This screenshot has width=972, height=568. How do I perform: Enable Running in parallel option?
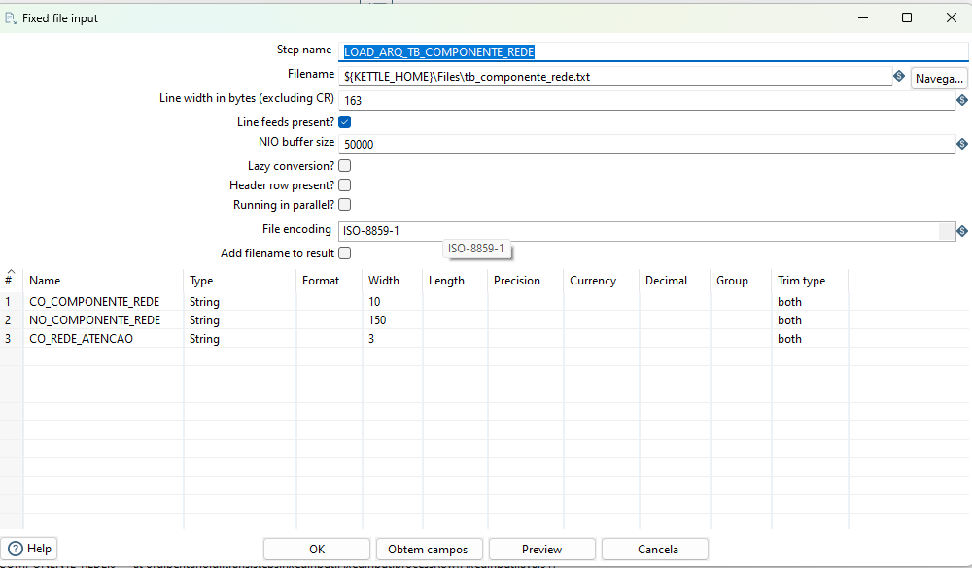point(345,205)
